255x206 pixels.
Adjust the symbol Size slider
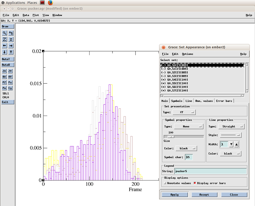click(x=171, y=137)
